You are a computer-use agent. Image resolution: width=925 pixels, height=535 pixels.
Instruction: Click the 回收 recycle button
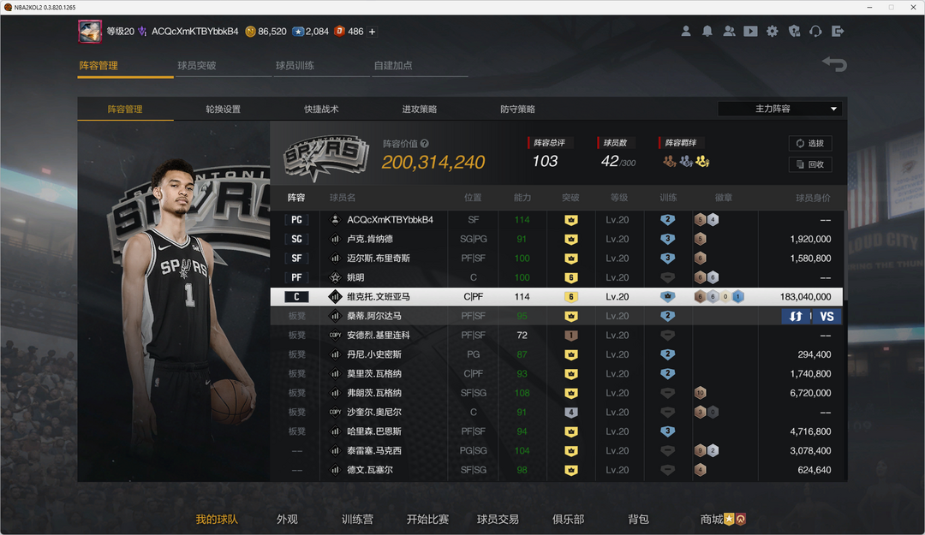click(810, 164)
